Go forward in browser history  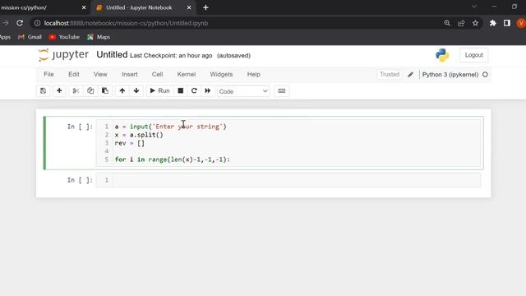point(6,23)
